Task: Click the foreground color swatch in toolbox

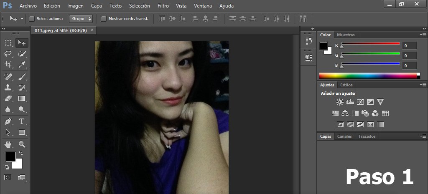Action: [x=10, y=157]
